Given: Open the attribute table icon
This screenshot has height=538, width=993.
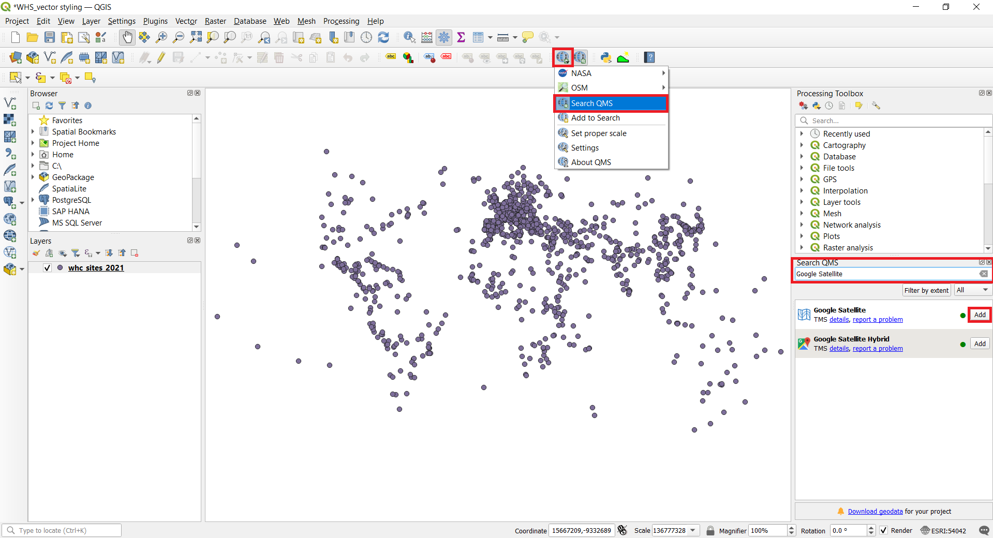Looking at the screenshot, I should 478,37.
